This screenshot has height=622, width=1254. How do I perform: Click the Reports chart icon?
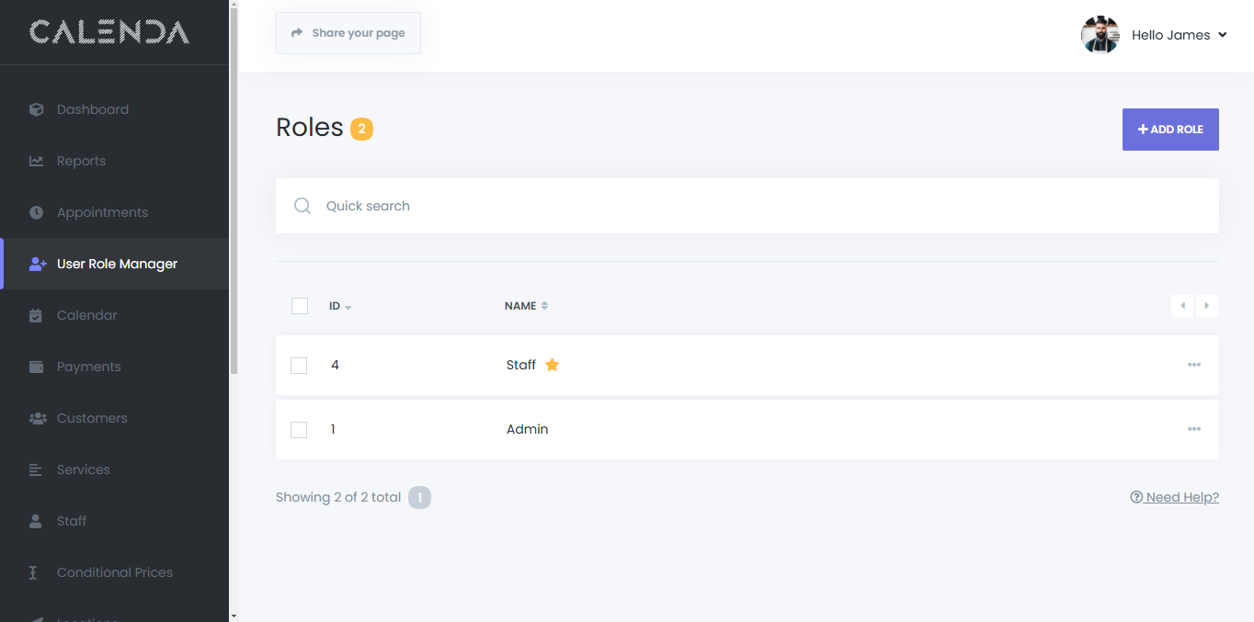tap(37, 161)
